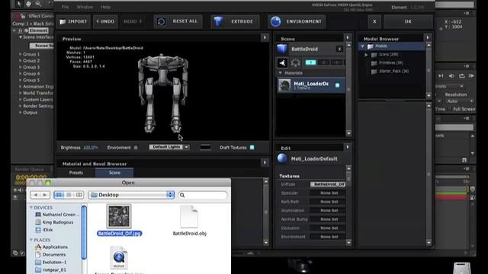488x274 pixels.
Task: Open the File menu
Action: click(x=65, y=7)
